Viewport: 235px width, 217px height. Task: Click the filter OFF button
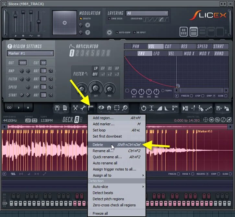coord(95,74)
